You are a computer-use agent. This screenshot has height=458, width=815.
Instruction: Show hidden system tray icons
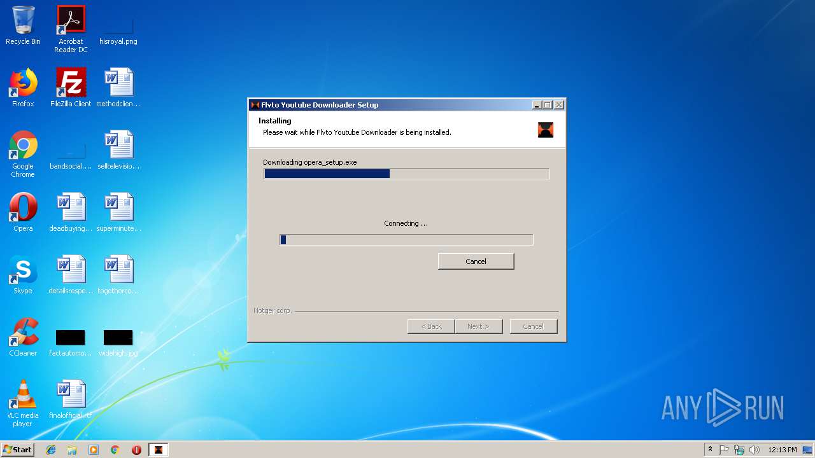coord(710,450)
